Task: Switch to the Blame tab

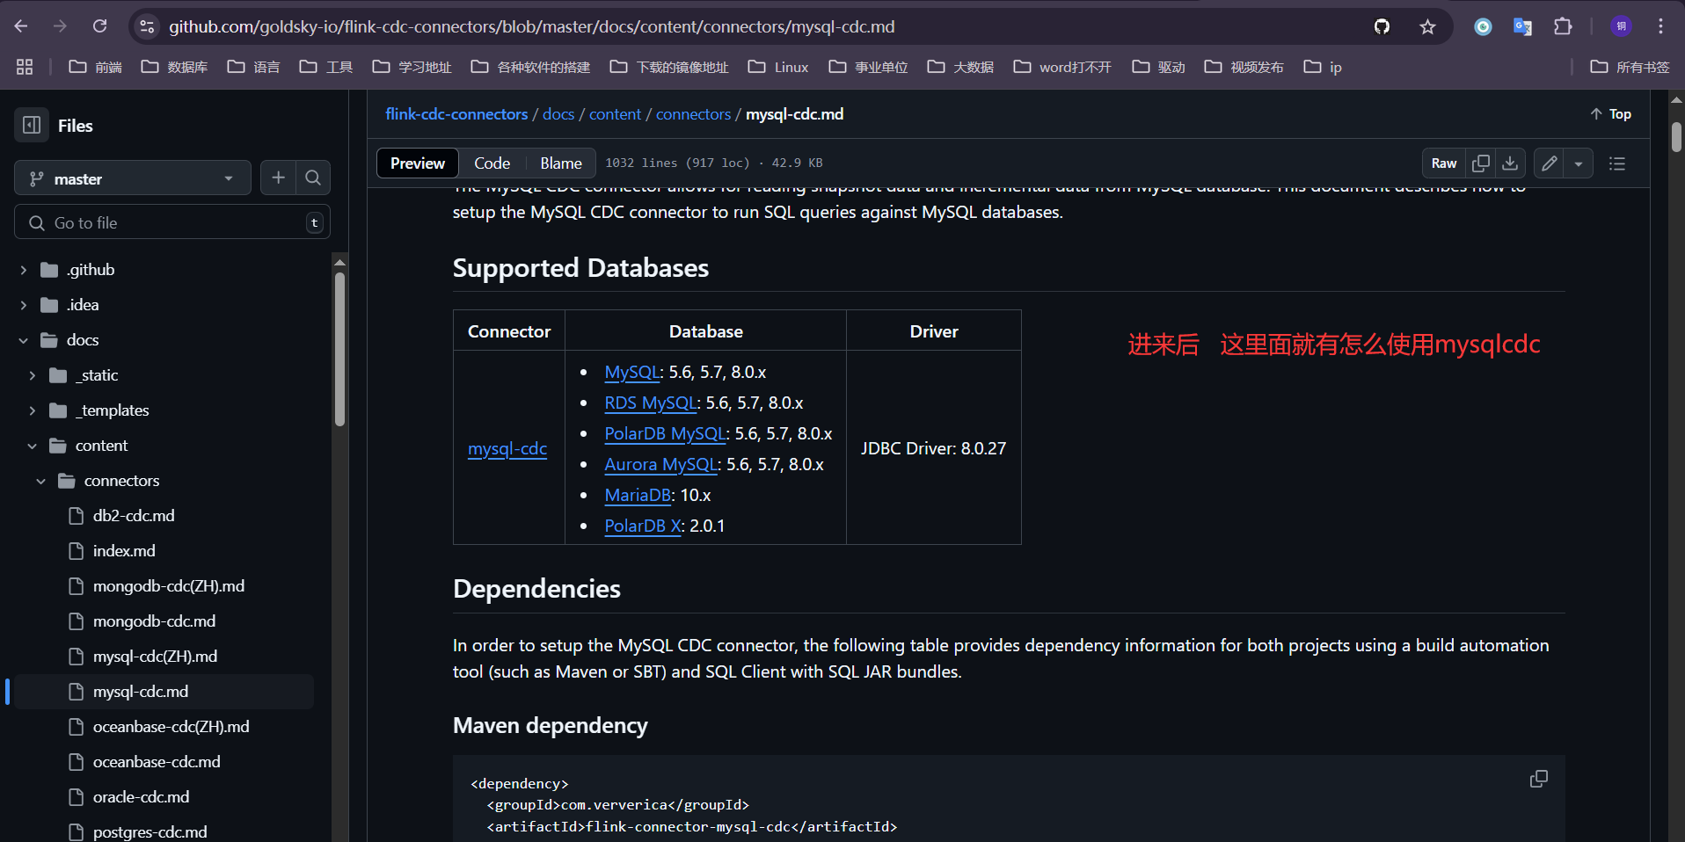Action: tap(560, 163)
